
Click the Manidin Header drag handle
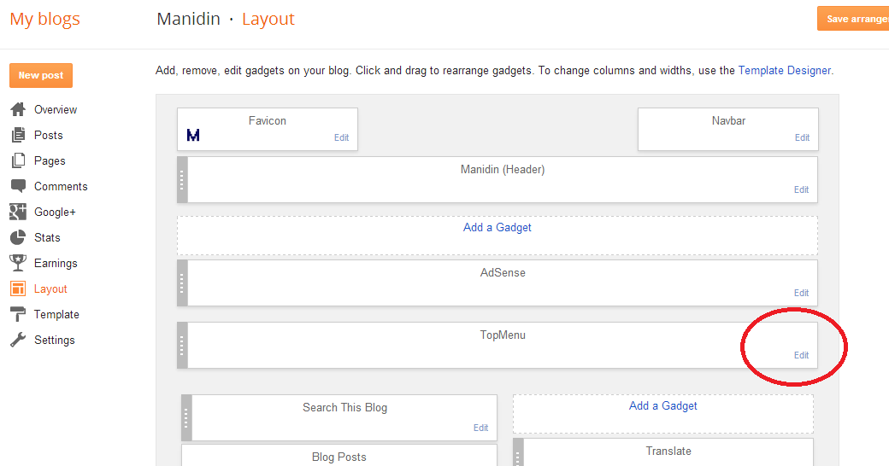click(182, 179)
